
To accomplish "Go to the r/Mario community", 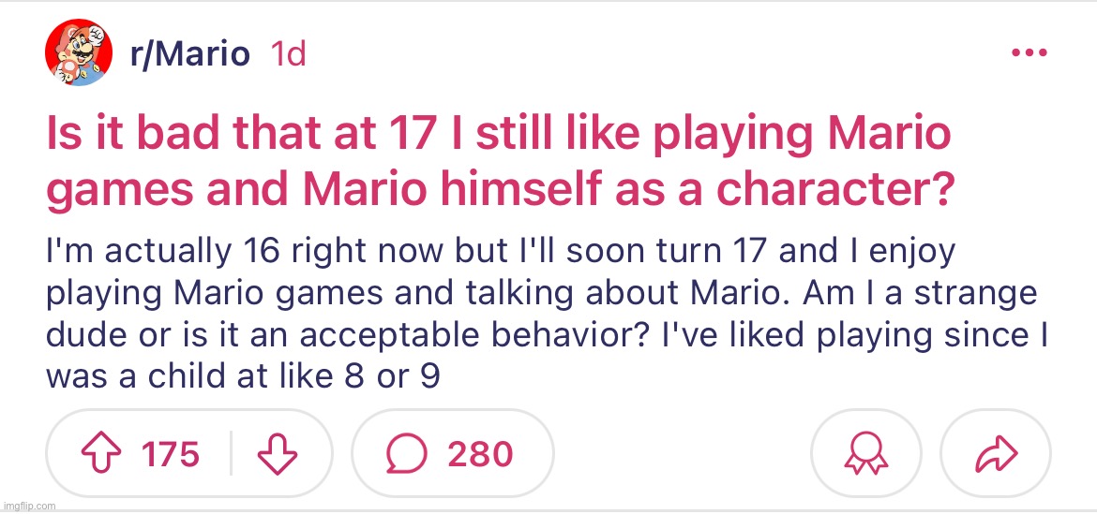I will click(x=189, y=53).
